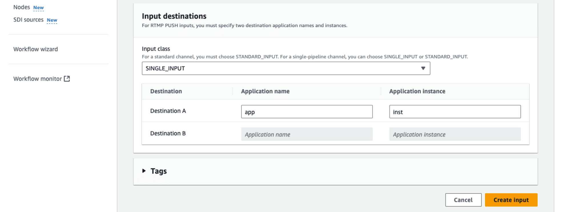The image size is (571, 212).
Task: Click the external link icon next to Workflow monitor
Action: (x=67, y=79)
